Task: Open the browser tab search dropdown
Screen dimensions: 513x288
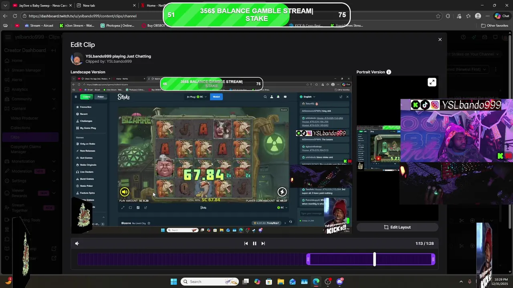Action: [x=5, y=6]
